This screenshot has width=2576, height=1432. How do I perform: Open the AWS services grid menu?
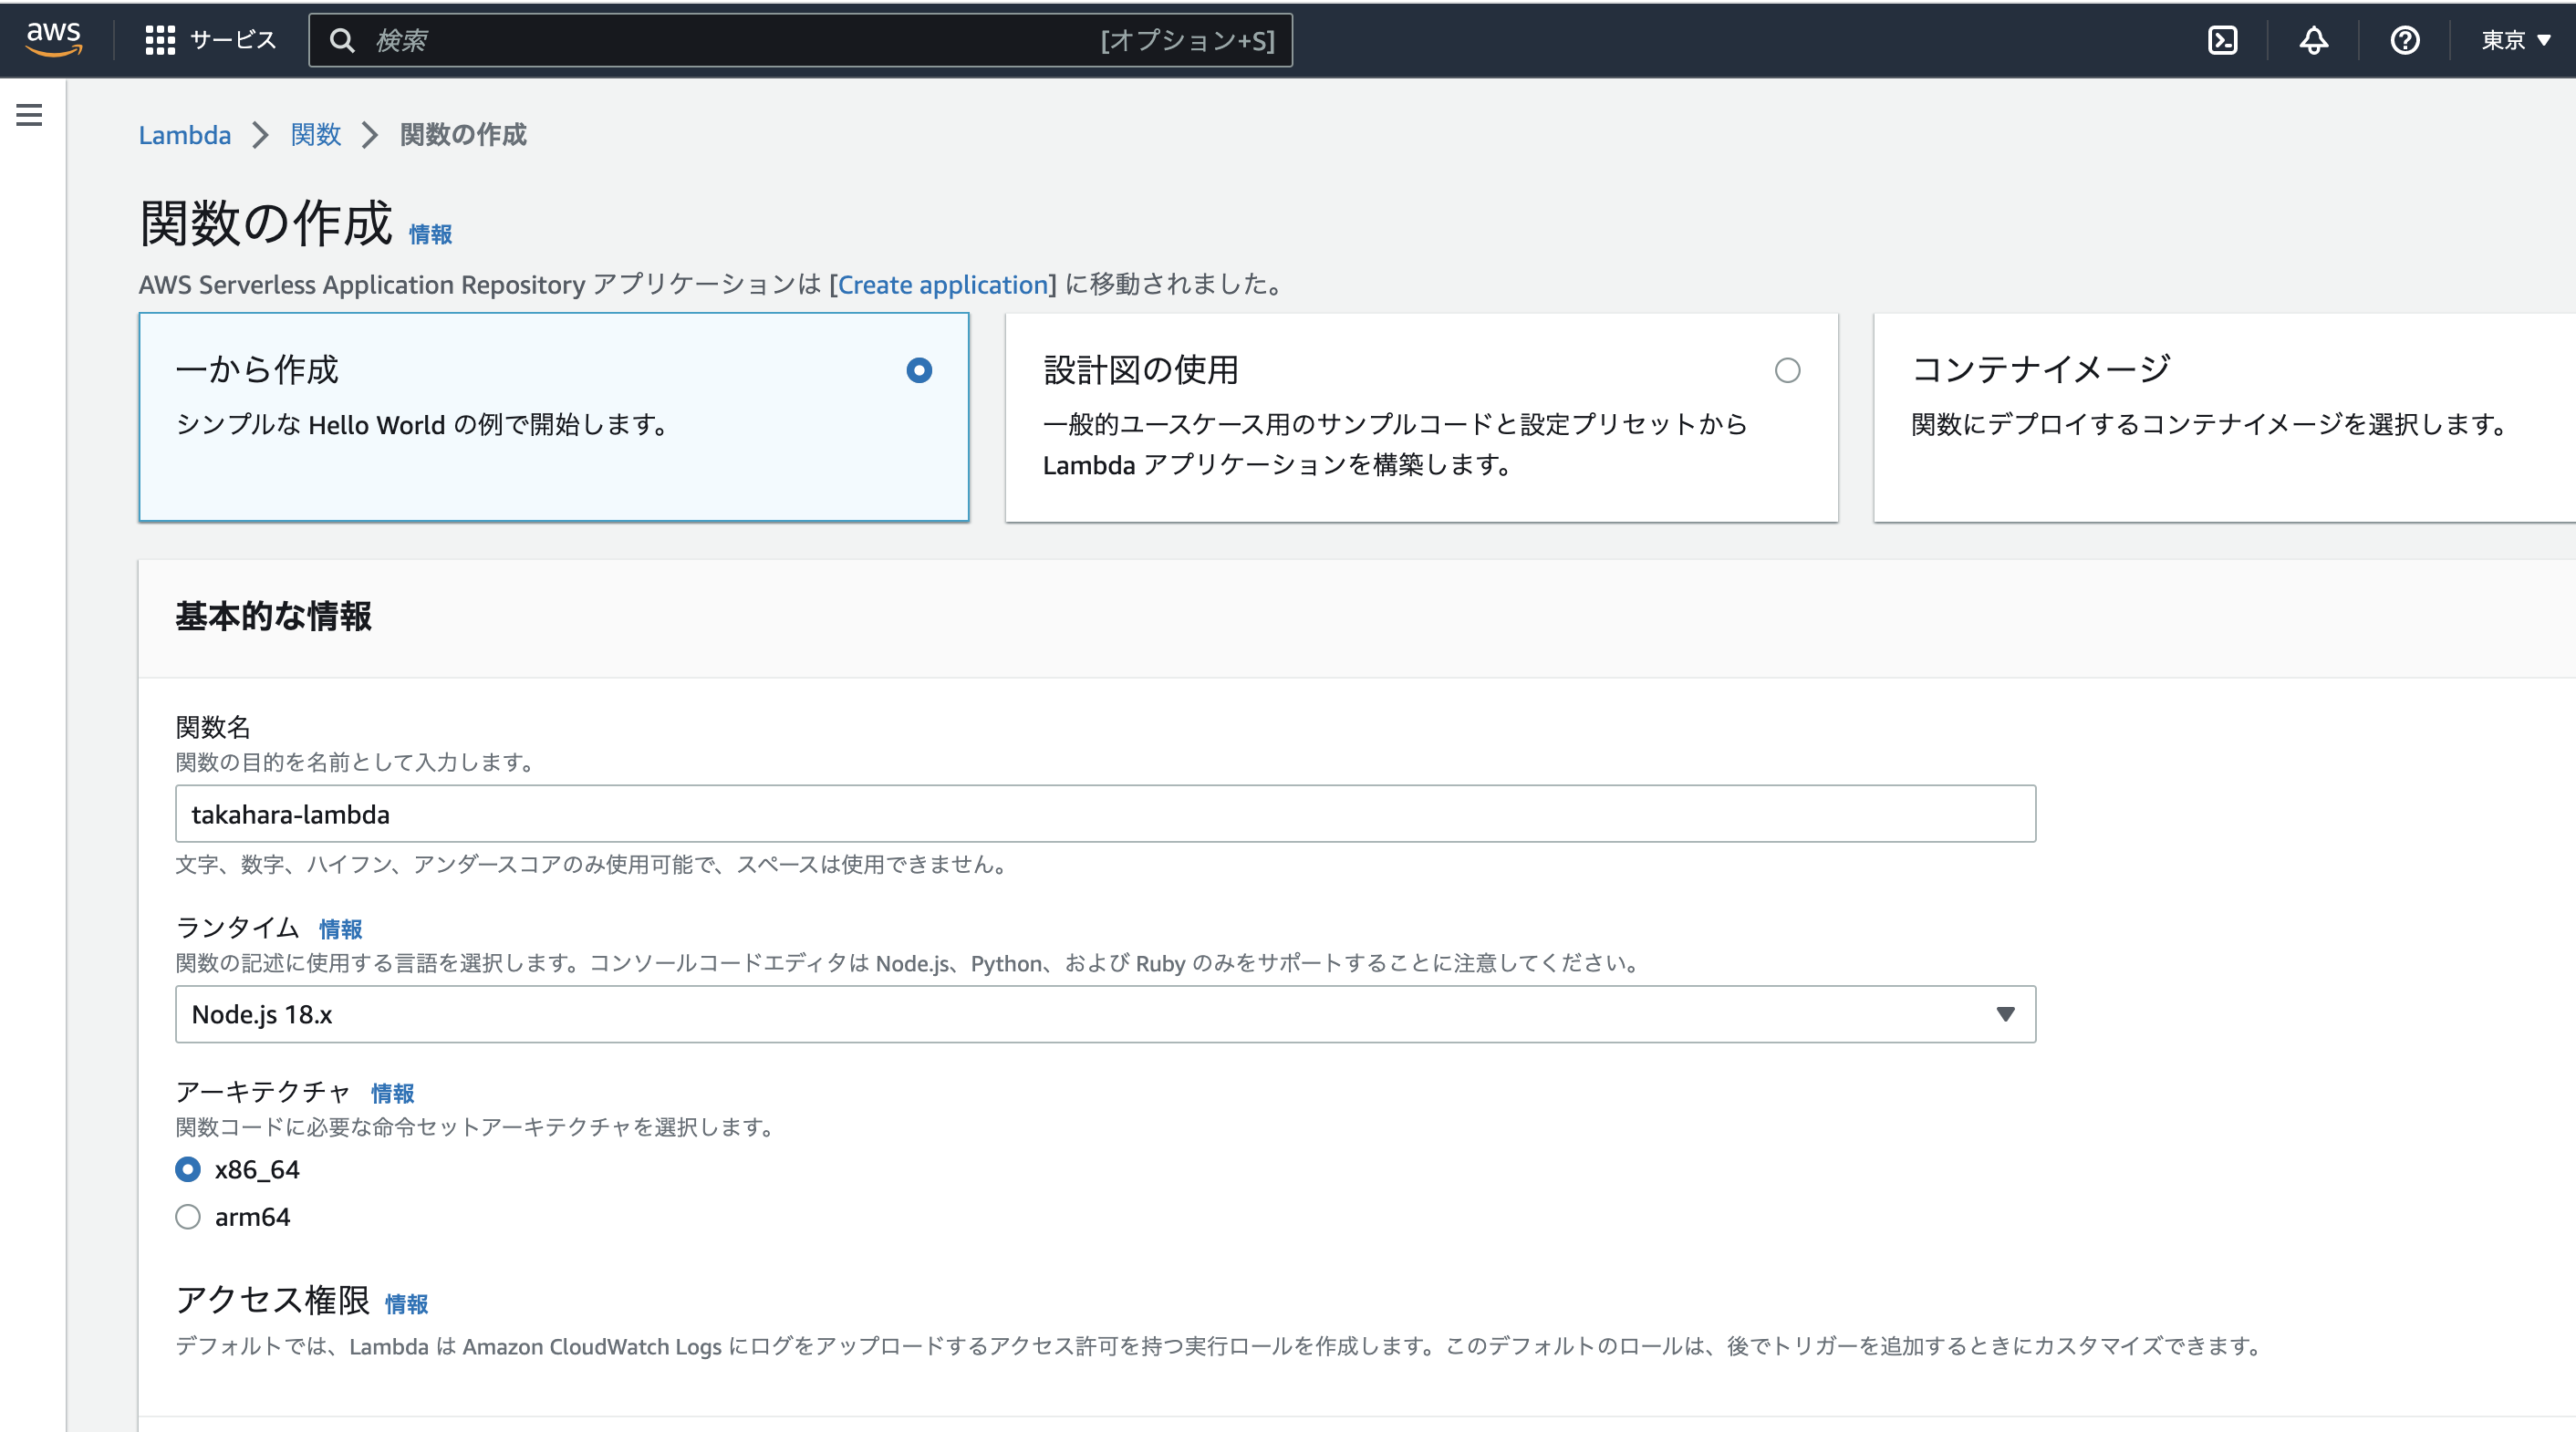click(x=159, y=40)
